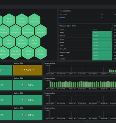The height and width of the screenshot is (123, 116).
Task: Click the Upsnap hexagon tile
Action: click(x=41, y=53)
